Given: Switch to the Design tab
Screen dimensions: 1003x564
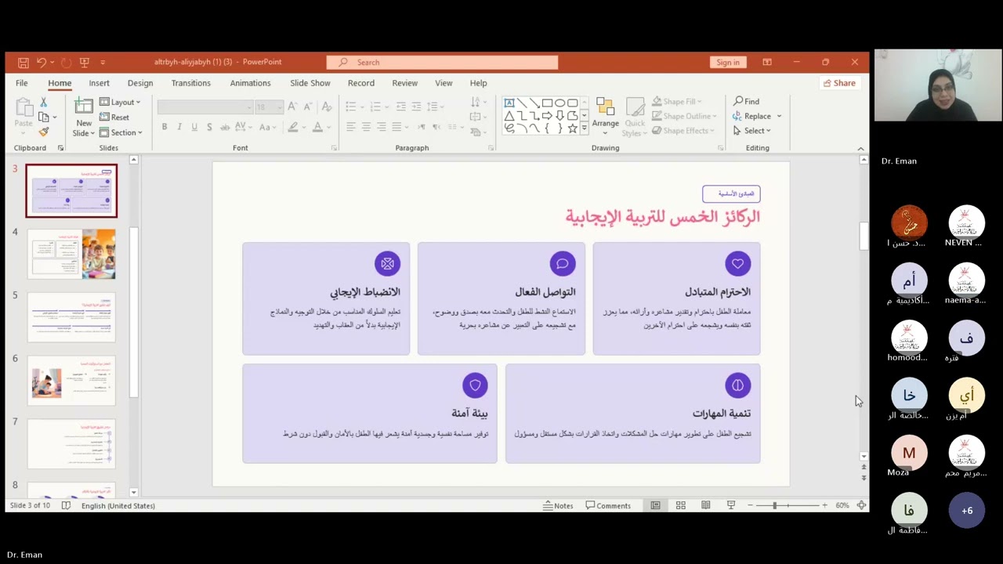Looking at the screenshot, I should tap(140, 83).
